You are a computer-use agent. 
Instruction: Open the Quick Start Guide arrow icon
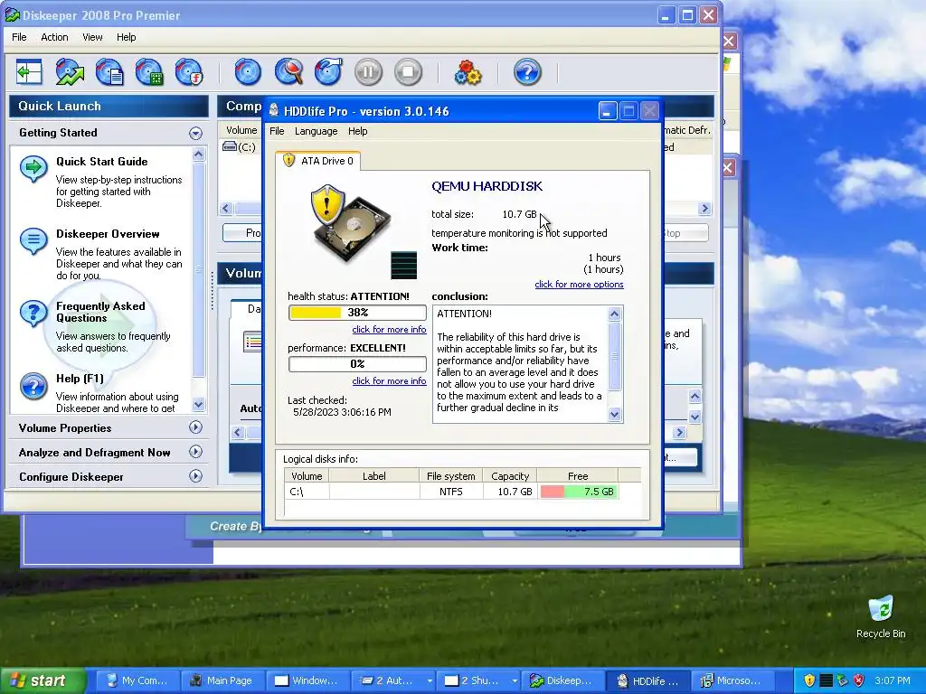click(x=33, y=169)
